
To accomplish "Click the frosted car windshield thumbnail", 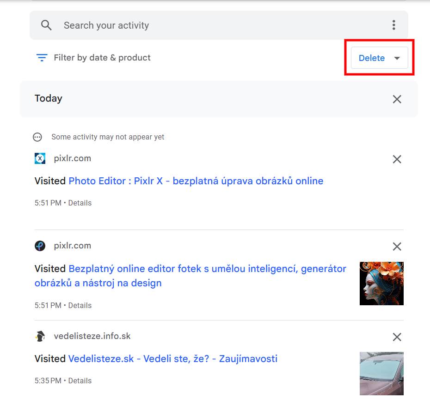I will pyautogui.click(x=381, y=374).
